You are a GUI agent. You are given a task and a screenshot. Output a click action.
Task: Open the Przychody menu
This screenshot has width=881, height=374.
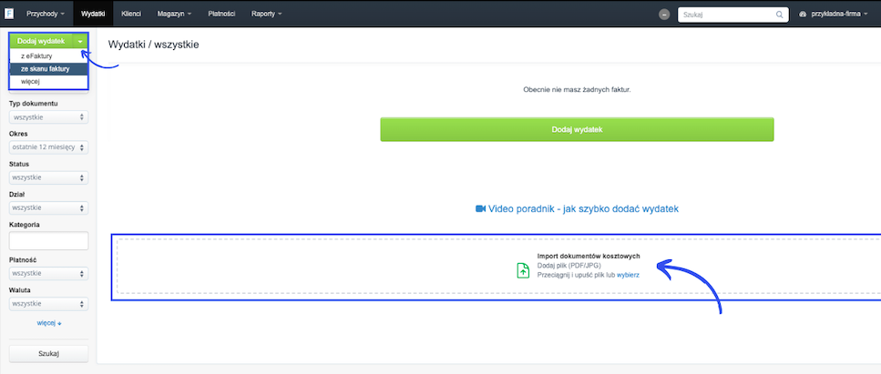click(x=46, y=13)
